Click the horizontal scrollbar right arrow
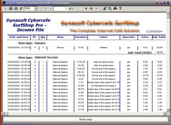 [165, 113]
